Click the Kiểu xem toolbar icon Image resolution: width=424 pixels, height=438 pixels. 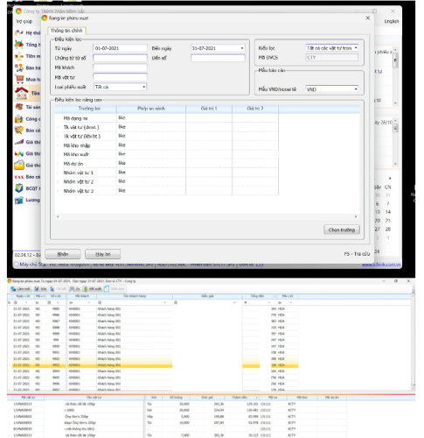coord(107,289)
